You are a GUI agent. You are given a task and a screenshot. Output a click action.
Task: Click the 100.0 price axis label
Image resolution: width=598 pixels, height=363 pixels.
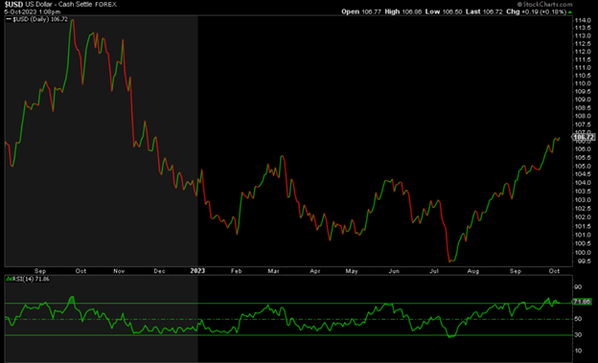tap(583, 253)
